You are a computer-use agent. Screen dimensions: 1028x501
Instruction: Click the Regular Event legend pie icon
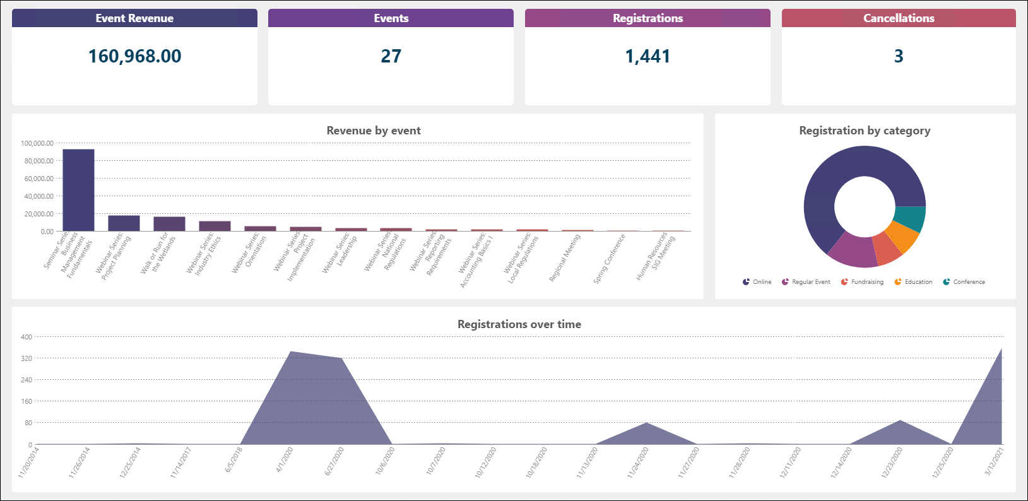[785, 282]
